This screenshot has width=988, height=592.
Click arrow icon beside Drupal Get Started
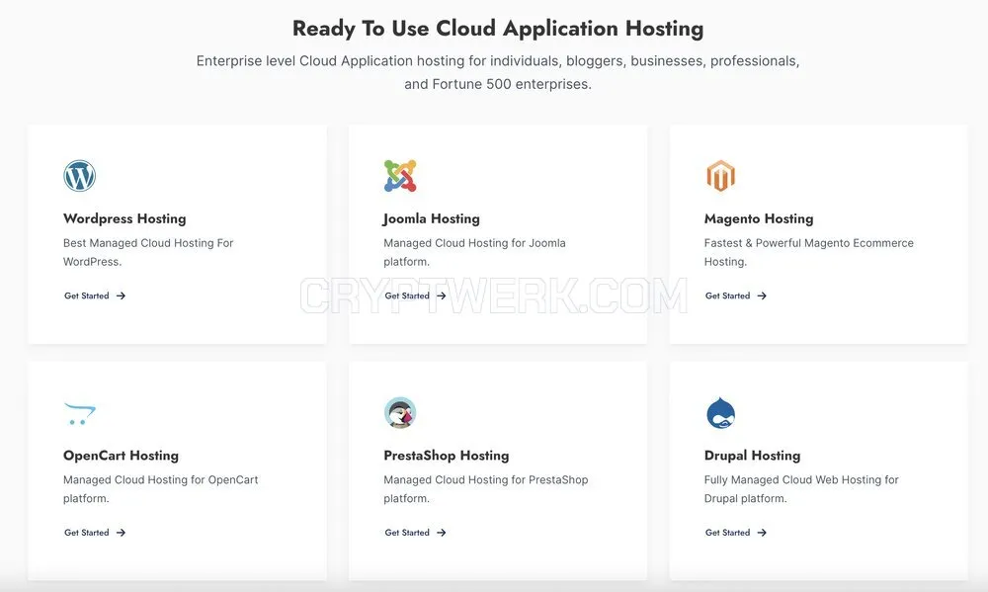[x=762, y=533]
